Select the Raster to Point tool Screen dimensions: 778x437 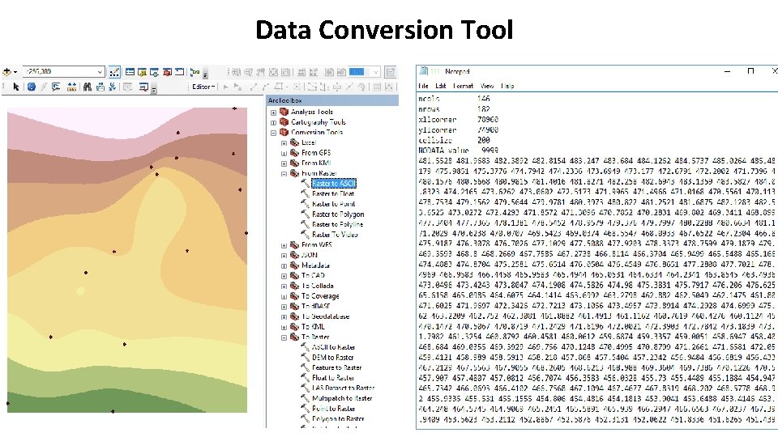tap(333, 204)
